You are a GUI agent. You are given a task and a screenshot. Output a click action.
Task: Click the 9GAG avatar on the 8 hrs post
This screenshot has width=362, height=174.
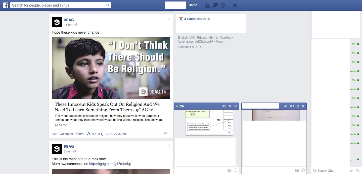(57, 149)
